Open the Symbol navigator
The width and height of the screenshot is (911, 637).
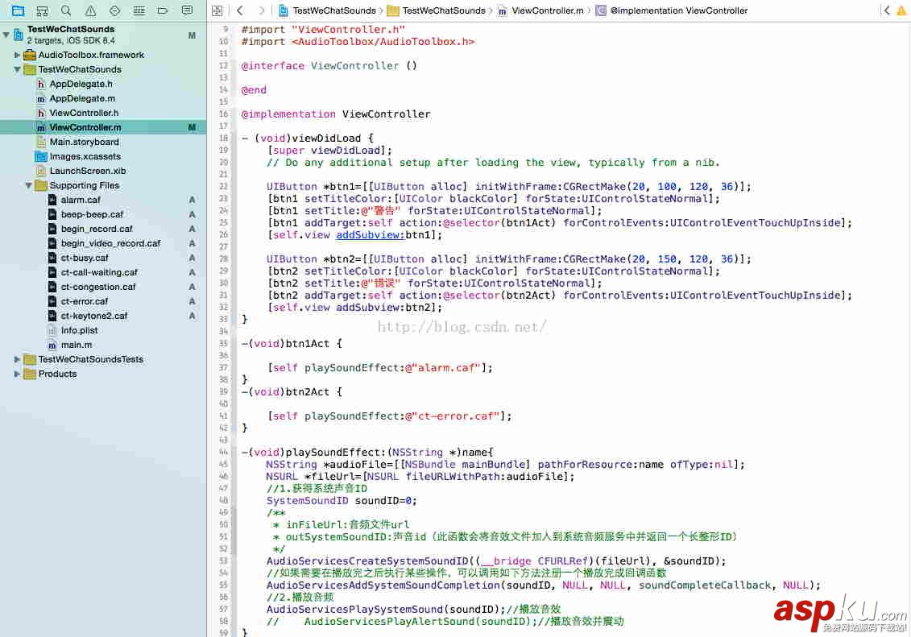[42, 10]
